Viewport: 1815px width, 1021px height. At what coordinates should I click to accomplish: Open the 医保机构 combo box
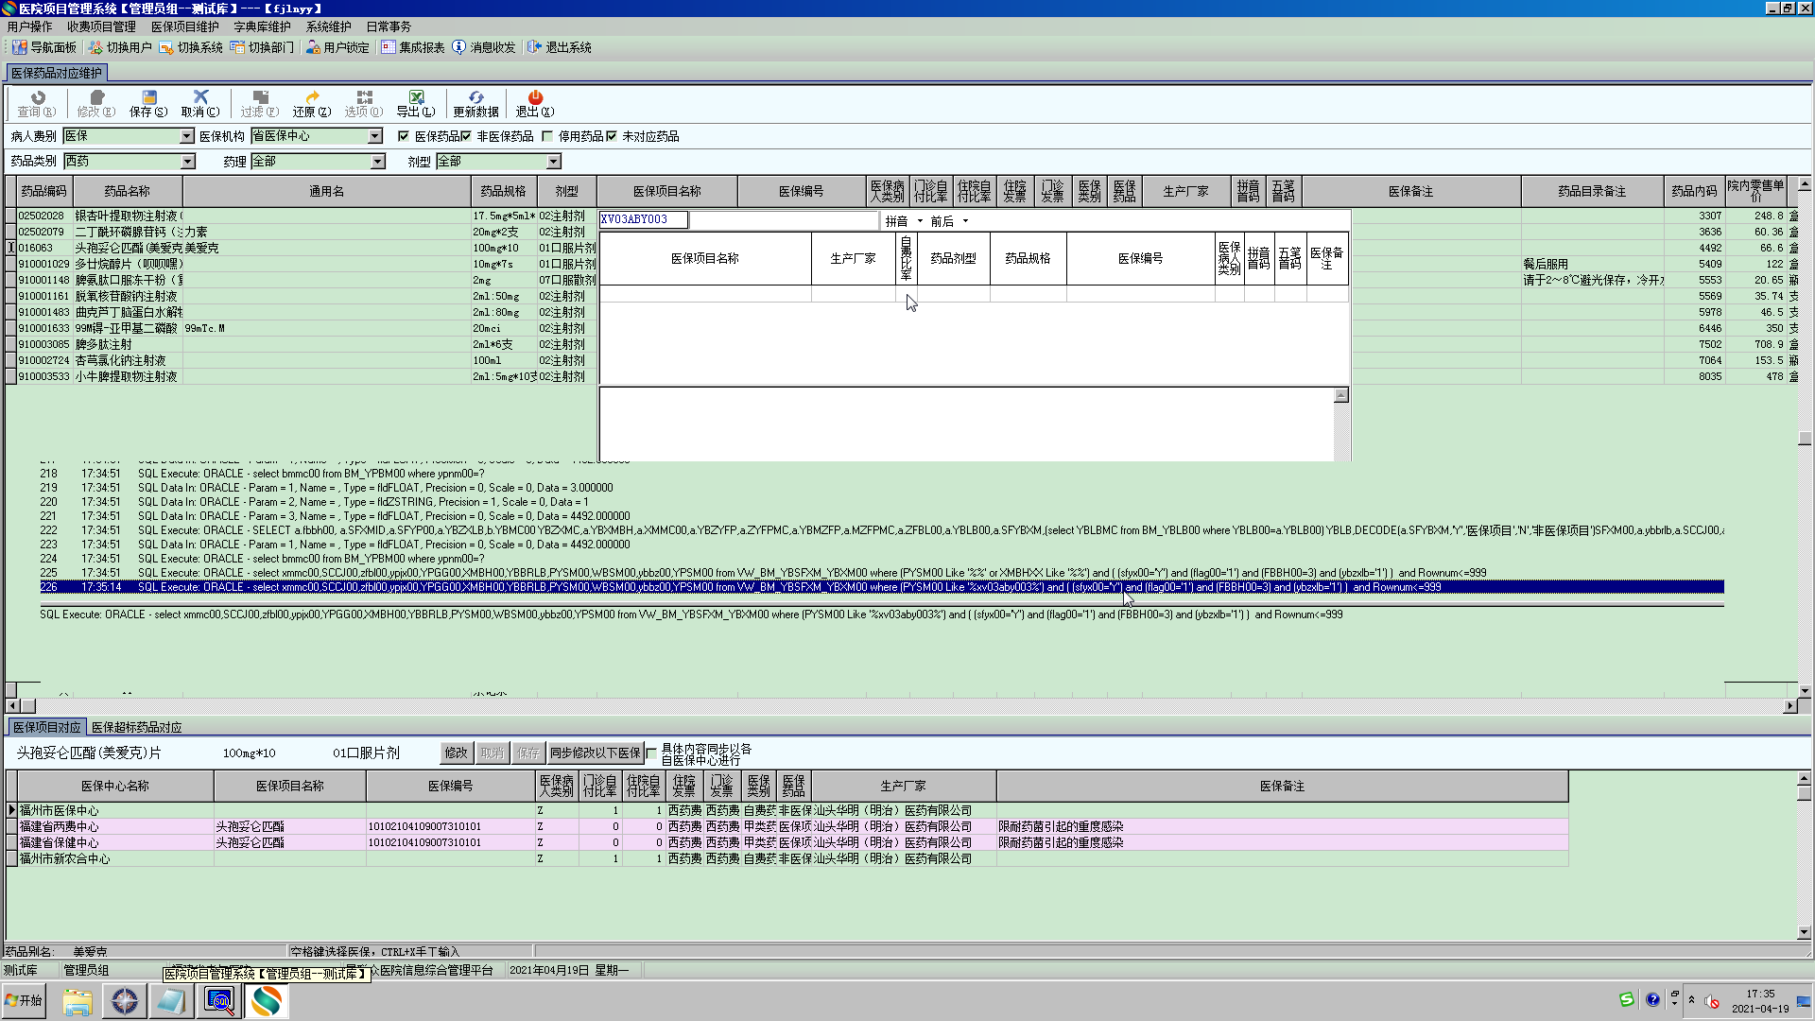click(x=375, y=136)
